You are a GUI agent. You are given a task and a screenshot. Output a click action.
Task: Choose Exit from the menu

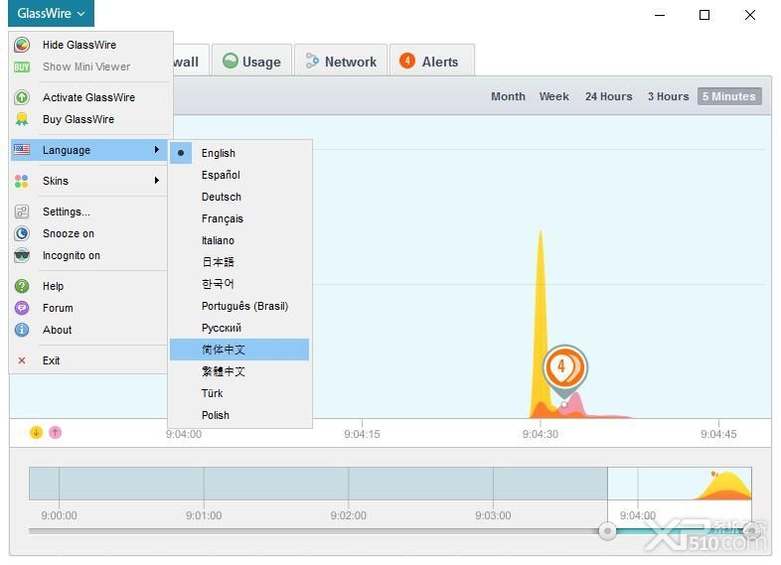click(88, 360)
